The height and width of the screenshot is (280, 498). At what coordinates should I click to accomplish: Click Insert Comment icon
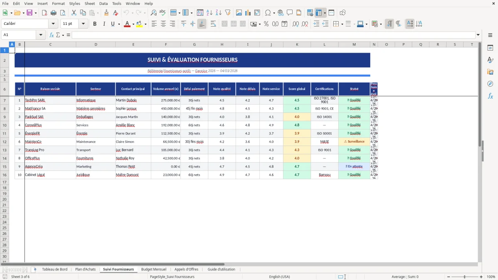[290, 13]
